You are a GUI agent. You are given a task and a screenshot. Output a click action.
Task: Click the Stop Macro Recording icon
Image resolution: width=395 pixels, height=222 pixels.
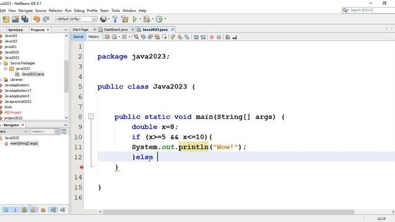(x=218, y=37)
